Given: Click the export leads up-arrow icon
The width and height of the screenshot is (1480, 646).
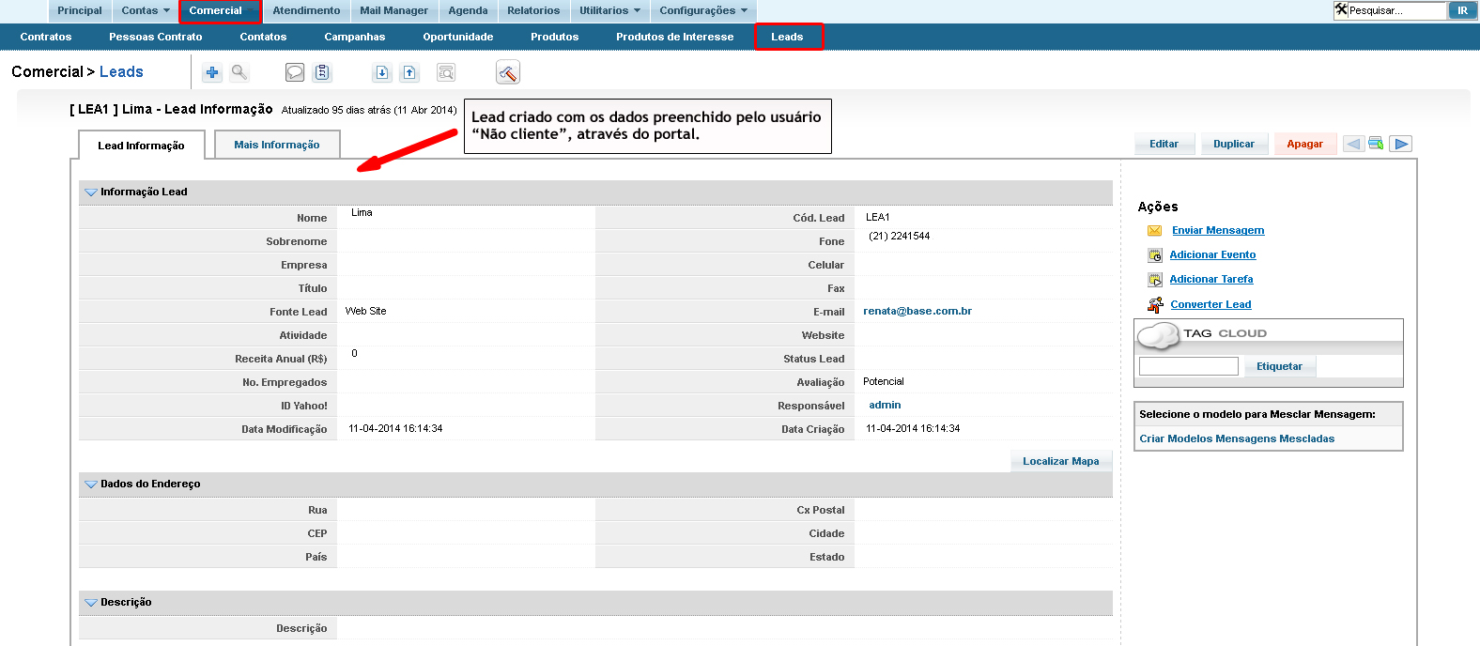Looking at the screenshot, I should [409, 72].
